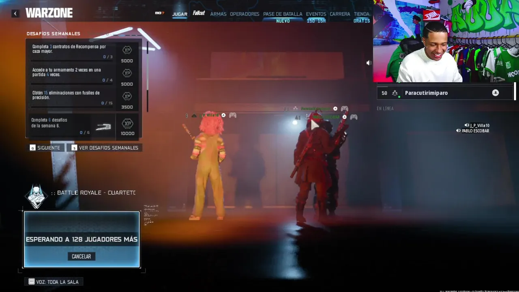Click the streamer webcam overlay
The image size is (519, 292).
pos(446,41)
